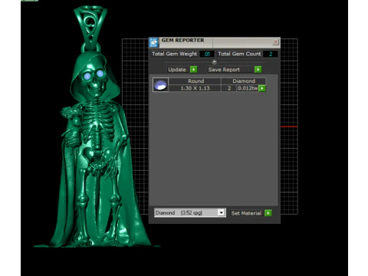Click the Total Gem Count value field

[x=271, y=54]
